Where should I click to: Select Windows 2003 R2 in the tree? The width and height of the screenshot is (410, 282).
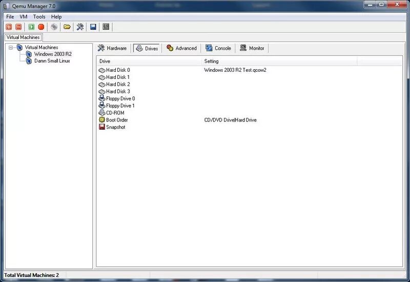point(53,54)
